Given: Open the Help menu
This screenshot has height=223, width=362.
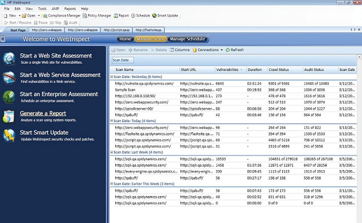Looking at the screenshot, I should click(85, 9).
